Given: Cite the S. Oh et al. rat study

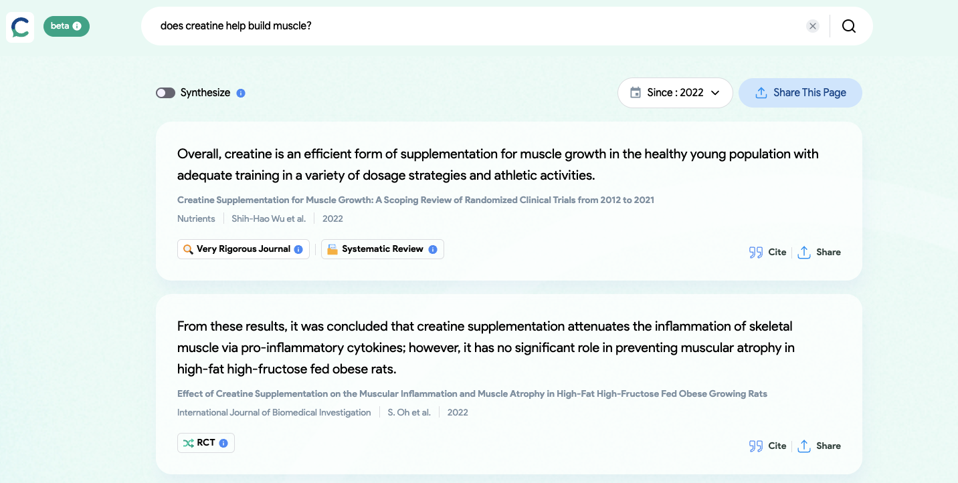Looking at the screenshot, I should coord(767,446).
